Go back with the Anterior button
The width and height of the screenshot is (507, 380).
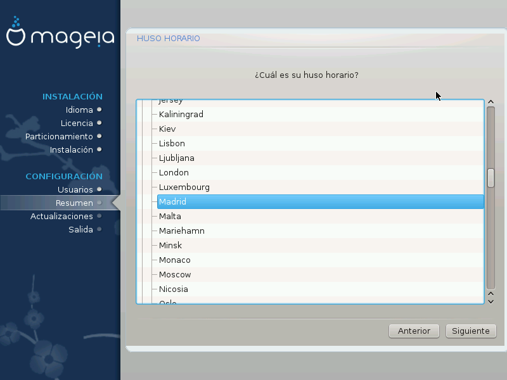pos(414,331)
